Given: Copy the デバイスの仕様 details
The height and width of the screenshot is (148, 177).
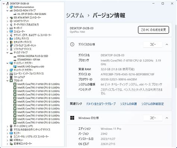Looking at the screenshot, I should click(153, 44).
